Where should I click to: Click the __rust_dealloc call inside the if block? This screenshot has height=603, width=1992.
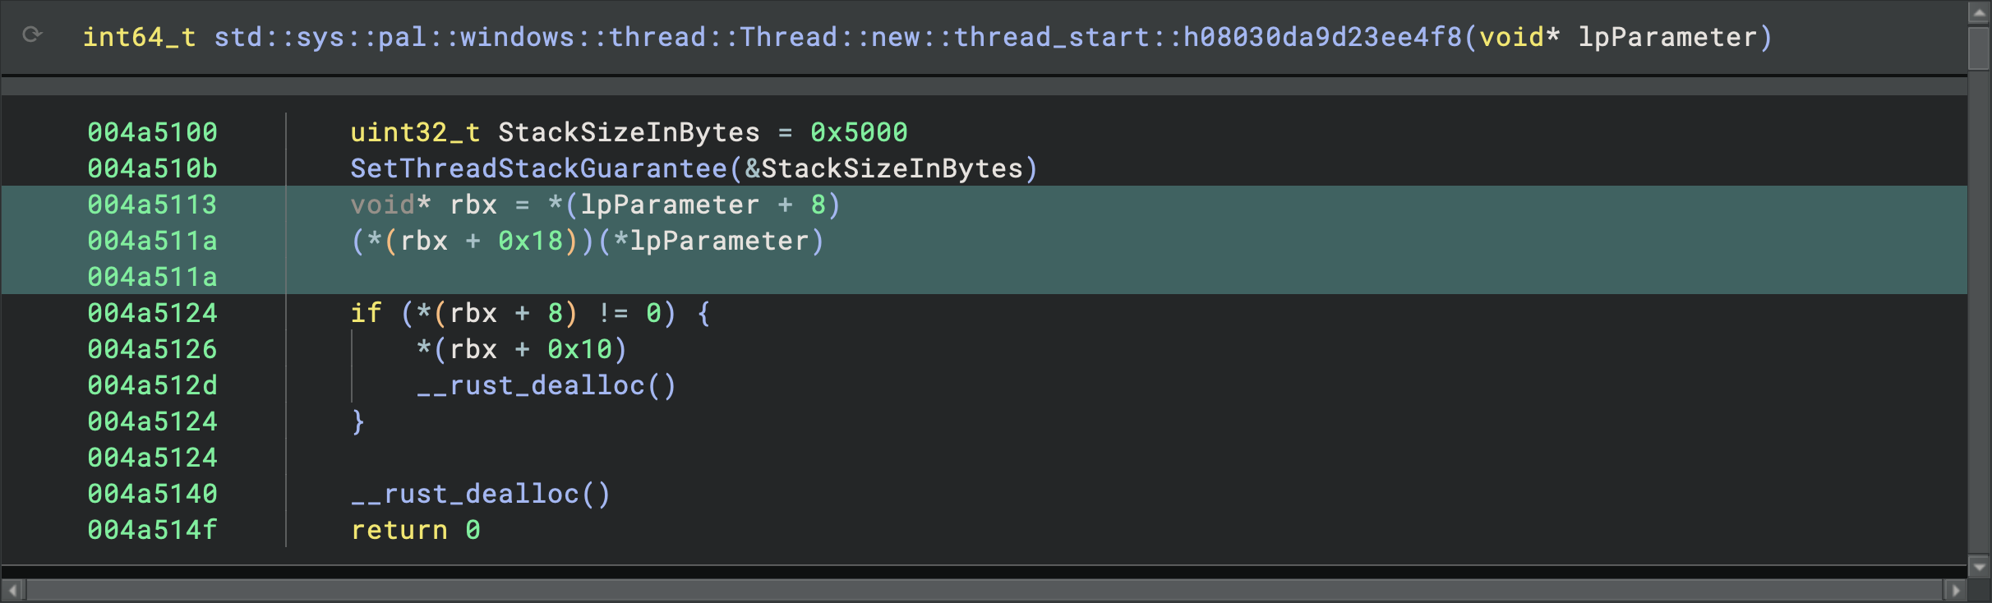(546, 385)
